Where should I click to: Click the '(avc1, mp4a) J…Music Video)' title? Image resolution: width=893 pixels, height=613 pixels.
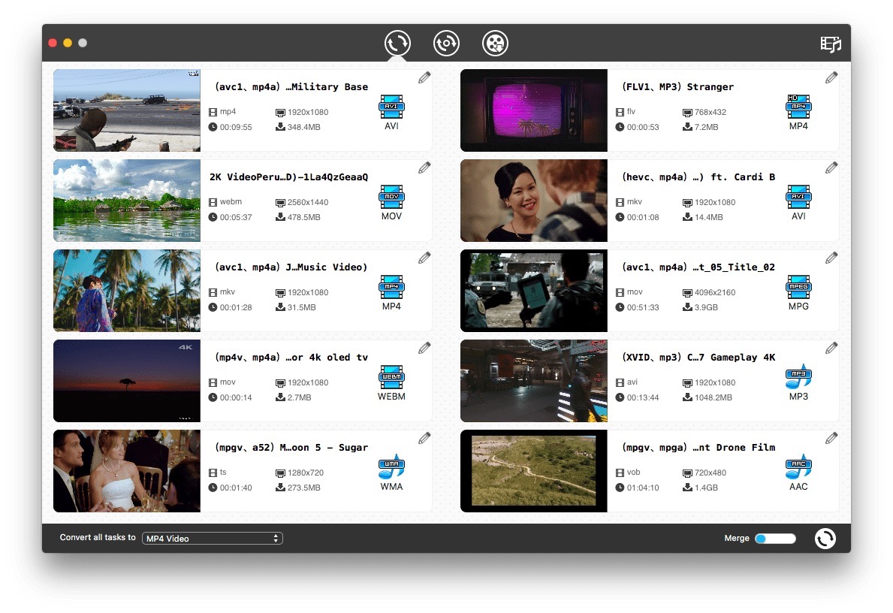pos(291,267)
